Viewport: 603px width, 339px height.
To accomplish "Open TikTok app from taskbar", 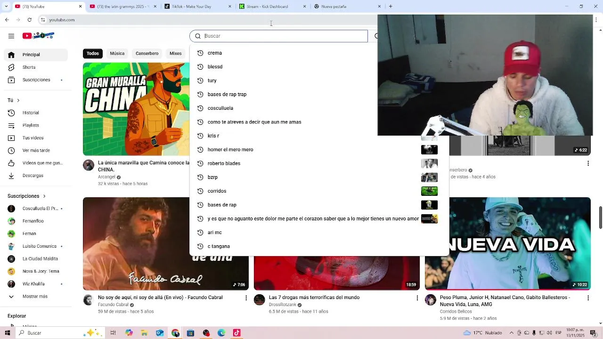I will (x=236, y=333).
